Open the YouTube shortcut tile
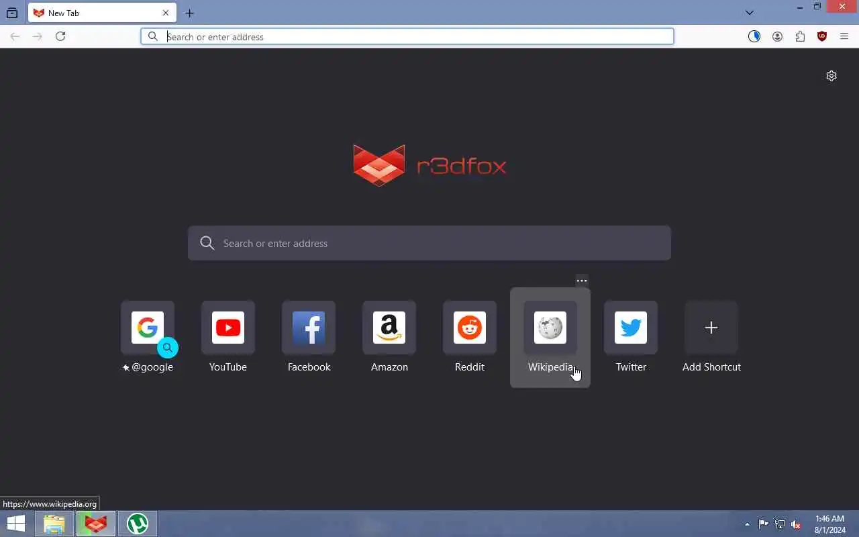859x537 pixels. (228, 337)
